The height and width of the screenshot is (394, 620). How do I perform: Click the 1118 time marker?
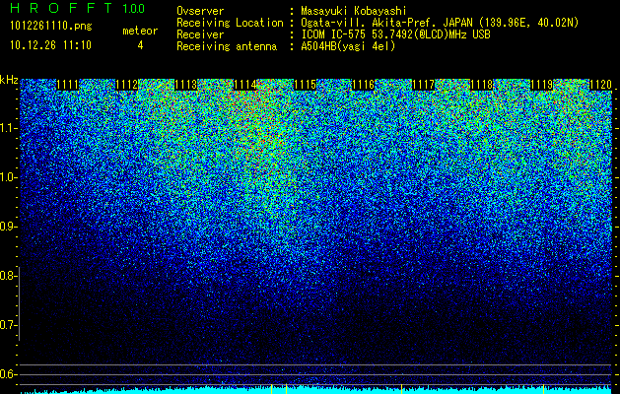pyautogui.click(x=482, y=85)
